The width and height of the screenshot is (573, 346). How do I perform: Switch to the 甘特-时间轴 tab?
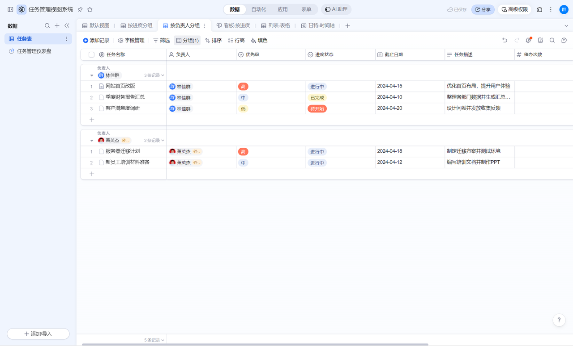pos(318,26)
